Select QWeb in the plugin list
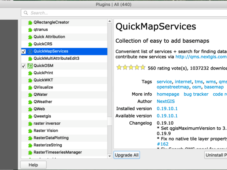This screenshot has width=227, height=170. click(64, 109)
